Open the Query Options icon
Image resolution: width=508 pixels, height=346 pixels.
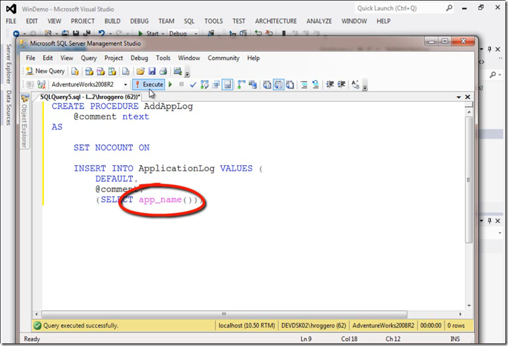[x=216, y=85]
